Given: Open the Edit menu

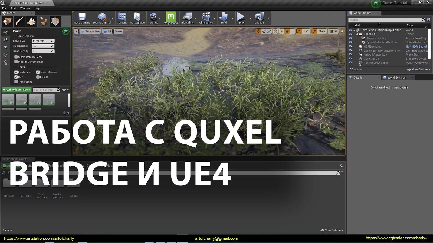Looking at the screenshot, I should [x=13, y=8].
